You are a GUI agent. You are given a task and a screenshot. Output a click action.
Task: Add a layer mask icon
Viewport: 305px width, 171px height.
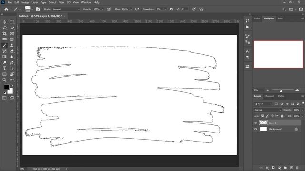[x=273, y=168]
